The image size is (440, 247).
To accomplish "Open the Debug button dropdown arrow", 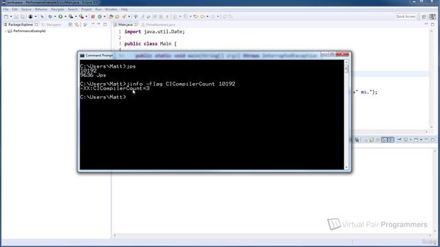I will tap(55, 16).
